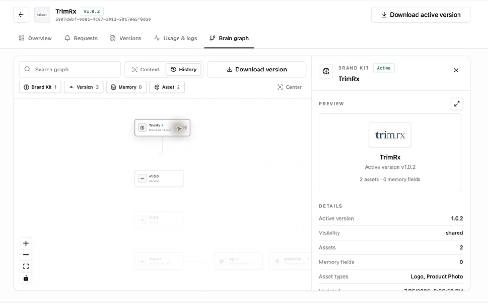Zoom out of the graph
488x303 pixels.
(x=26, y=255)
